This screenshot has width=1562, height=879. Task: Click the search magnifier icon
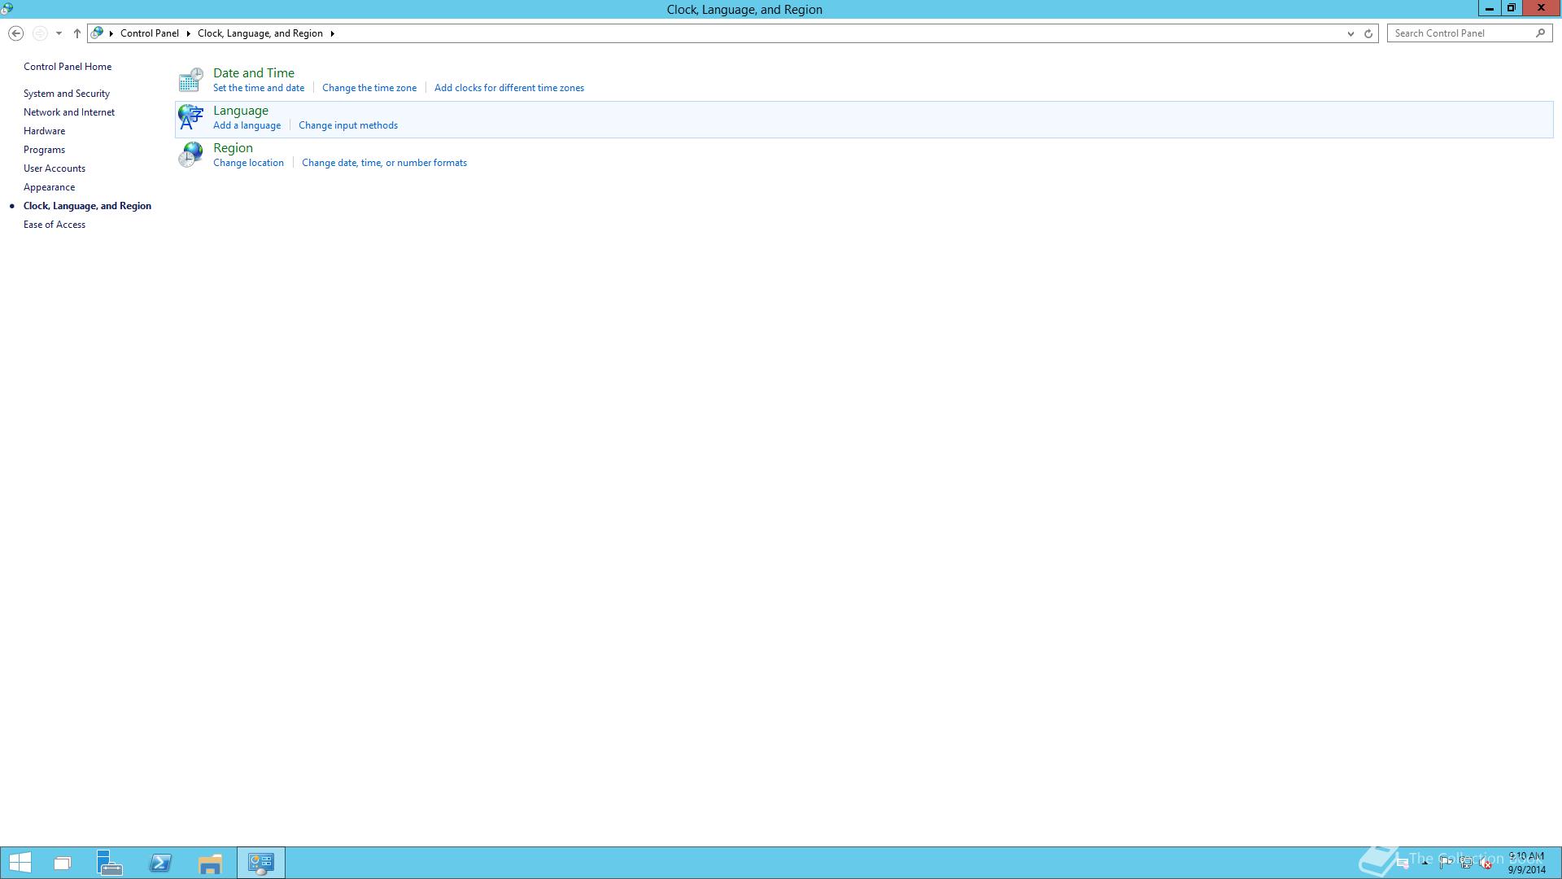(1540, 33)
